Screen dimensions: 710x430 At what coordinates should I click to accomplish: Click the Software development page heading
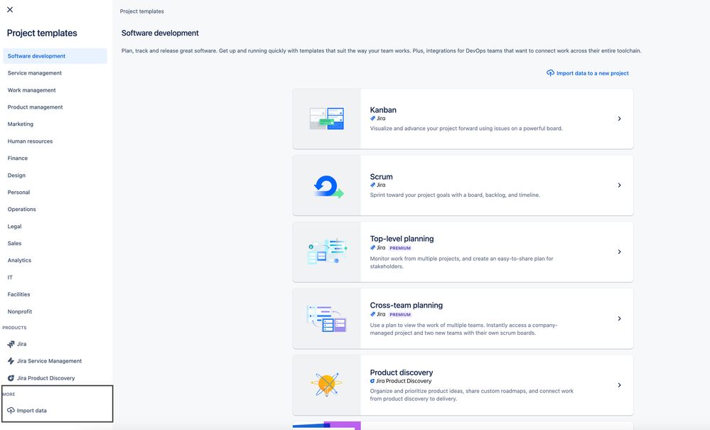160,33
